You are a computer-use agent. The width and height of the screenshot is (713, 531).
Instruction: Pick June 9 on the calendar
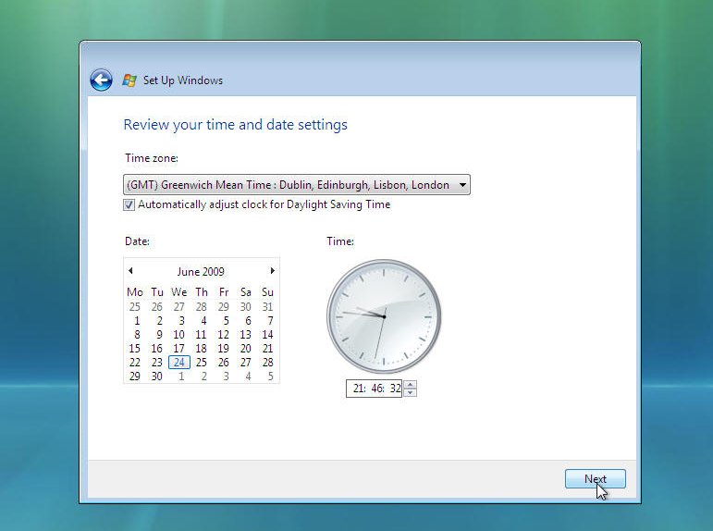[x=159, y=335]
